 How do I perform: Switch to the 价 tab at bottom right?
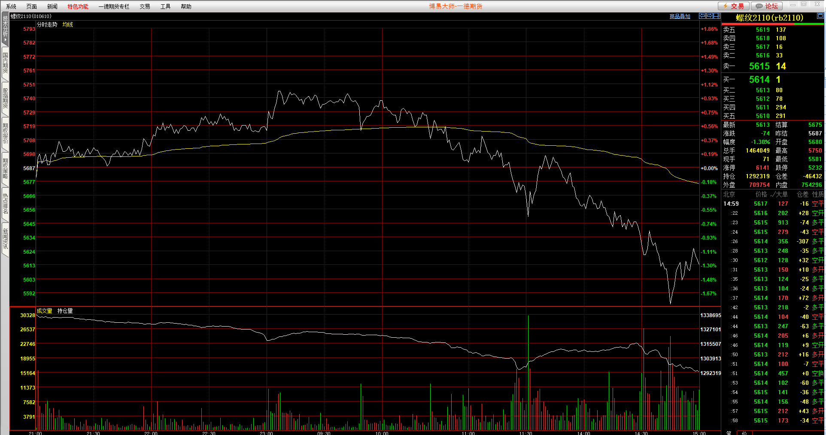coord(744,433)
